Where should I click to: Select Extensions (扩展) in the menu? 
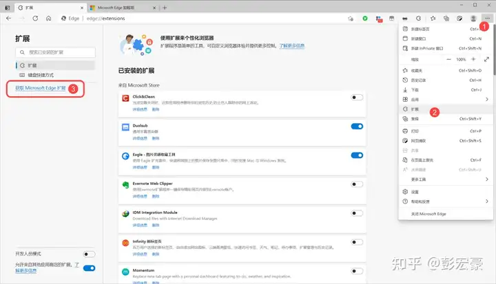click(x=446, y=109)
